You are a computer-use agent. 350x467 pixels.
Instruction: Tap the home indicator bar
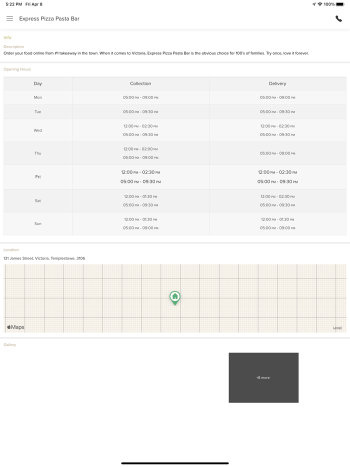coord(175,463)
